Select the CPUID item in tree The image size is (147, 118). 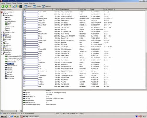click(x=9, y=19)
